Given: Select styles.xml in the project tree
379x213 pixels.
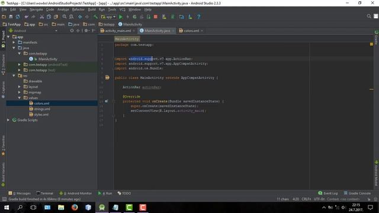Looking at the screenshot, I should tap(41, 114).
